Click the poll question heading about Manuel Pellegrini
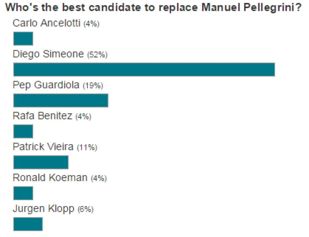The image size is (309, 237). [x=153, y=7]
